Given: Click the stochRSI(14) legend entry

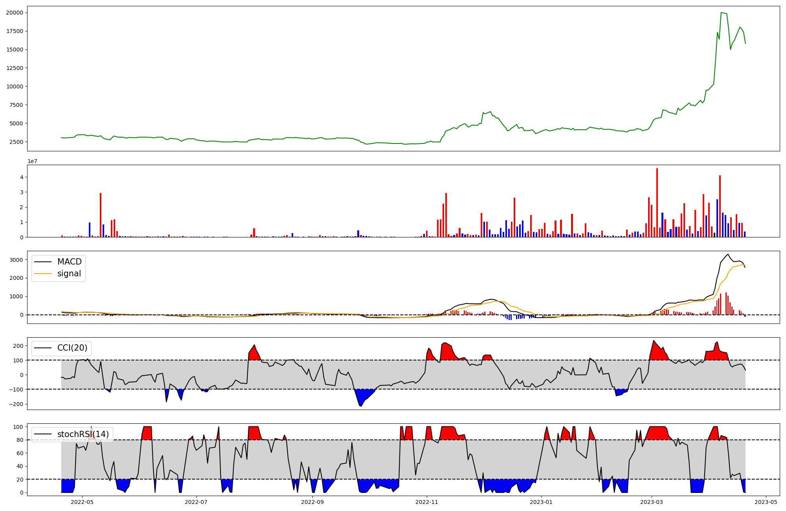Looking at the screenshot, I should (x=72, y=434).
